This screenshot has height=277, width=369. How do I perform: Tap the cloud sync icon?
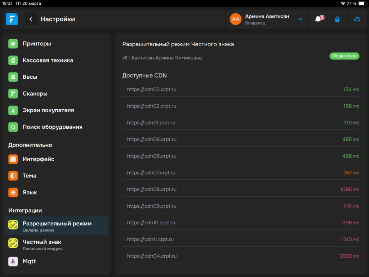(357, 19)
